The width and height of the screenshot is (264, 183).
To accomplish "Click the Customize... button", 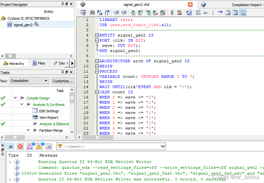I will (63, 81).
